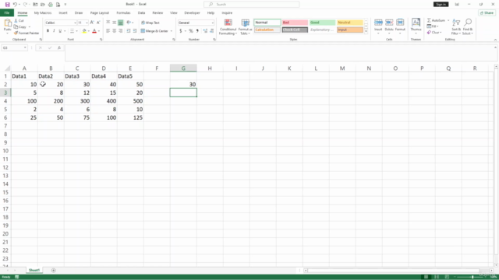Activate the Format Painter
Screen dimensions: 499x280
coord(27,33)
